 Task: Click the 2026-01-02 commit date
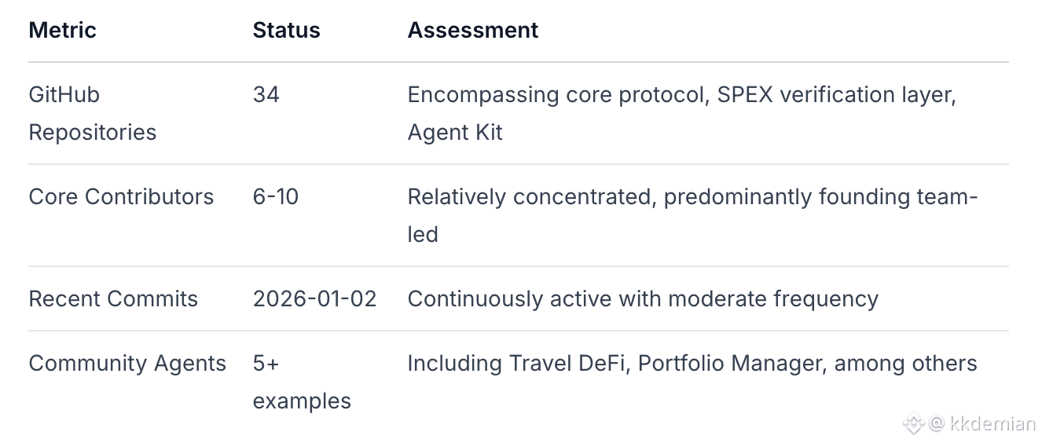(314, 298)
